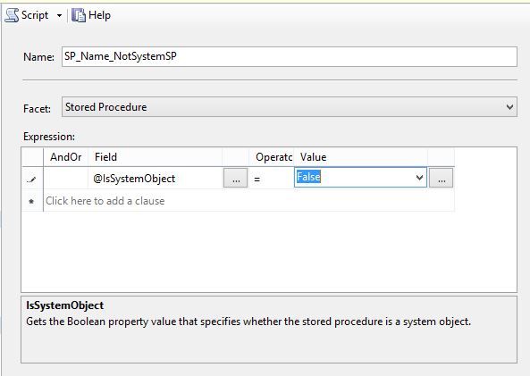The image size is (530, 376).
Task: Click the AndOr column header
Action: point(66,157)
